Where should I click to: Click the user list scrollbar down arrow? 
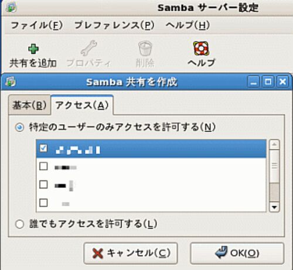[x=274, y=207]
